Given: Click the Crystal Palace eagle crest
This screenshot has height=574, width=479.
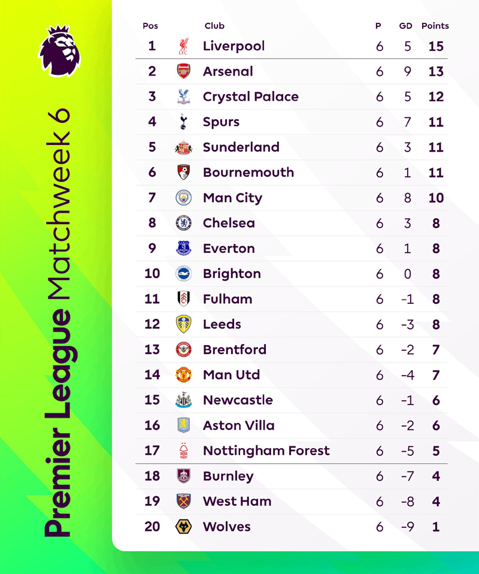Looking at the screenshot, I should coord(183,96).
